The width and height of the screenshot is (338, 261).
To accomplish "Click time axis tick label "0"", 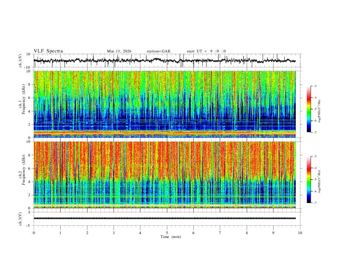I will coord(34,233).
